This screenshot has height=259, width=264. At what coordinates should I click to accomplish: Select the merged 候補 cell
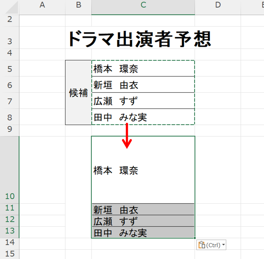[x=78, y=93]
